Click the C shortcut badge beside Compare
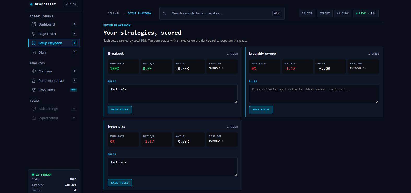 tap(75, 71)
